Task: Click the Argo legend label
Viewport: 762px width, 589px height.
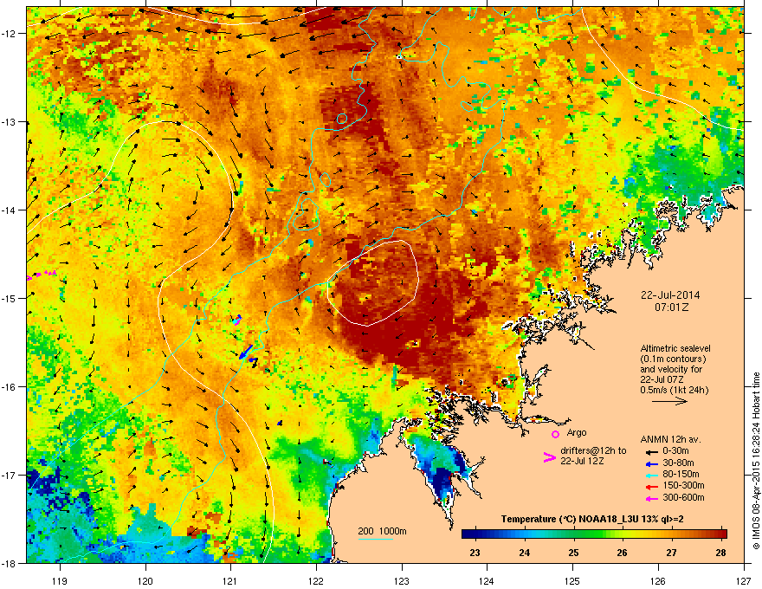Action: pyautogui.click(x=577, y=432)
